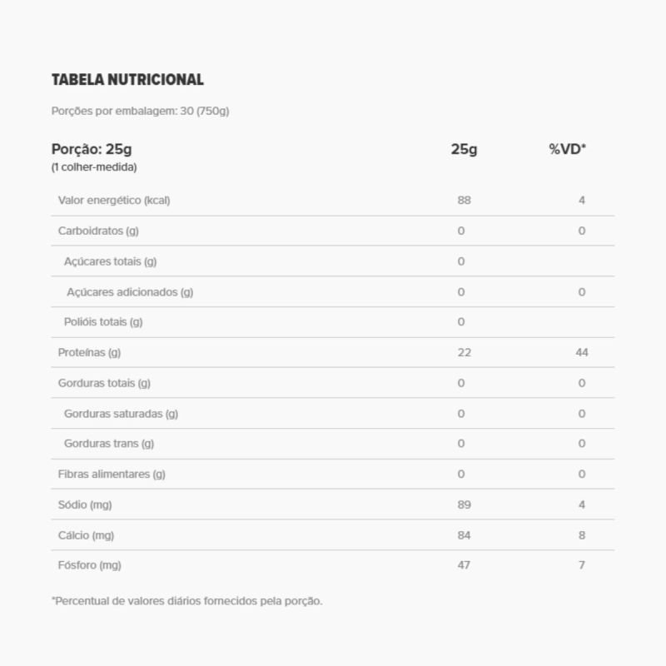Select the Gorduras trans (g) label
This screenshot has width=666, height=666.
coord(109,444)
